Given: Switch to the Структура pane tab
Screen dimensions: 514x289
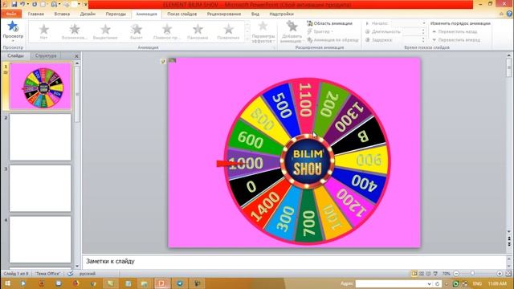Looking at the screenshot, I should pos(46,55).
